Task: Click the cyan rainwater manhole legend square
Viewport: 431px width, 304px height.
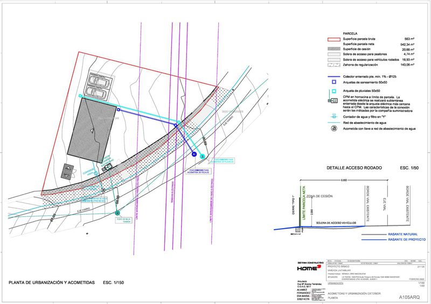Action: pyautogui.click(x=335, y=93)
